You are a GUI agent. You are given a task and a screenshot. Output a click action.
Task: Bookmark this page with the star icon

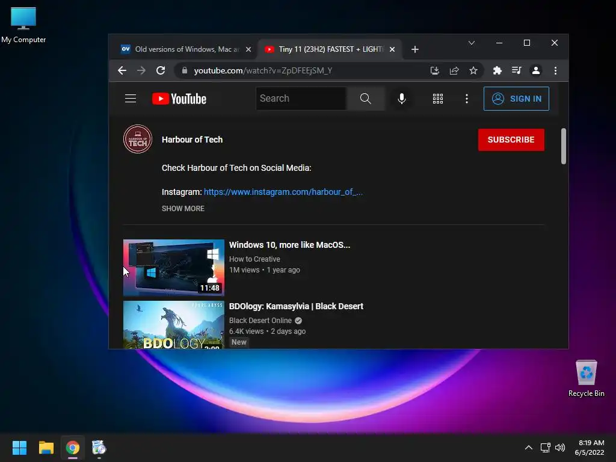(473, 70)
